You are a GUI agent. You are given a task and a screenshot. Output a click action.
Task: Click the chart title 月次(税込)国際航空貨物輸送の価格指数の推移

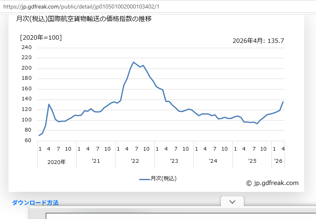(x=84, y=19)
